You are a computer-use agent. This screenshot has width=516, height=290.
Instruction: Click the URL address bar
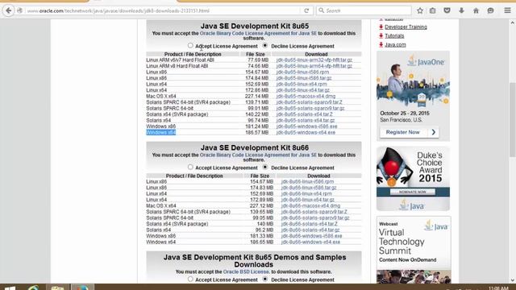click(x=163, y=10)
